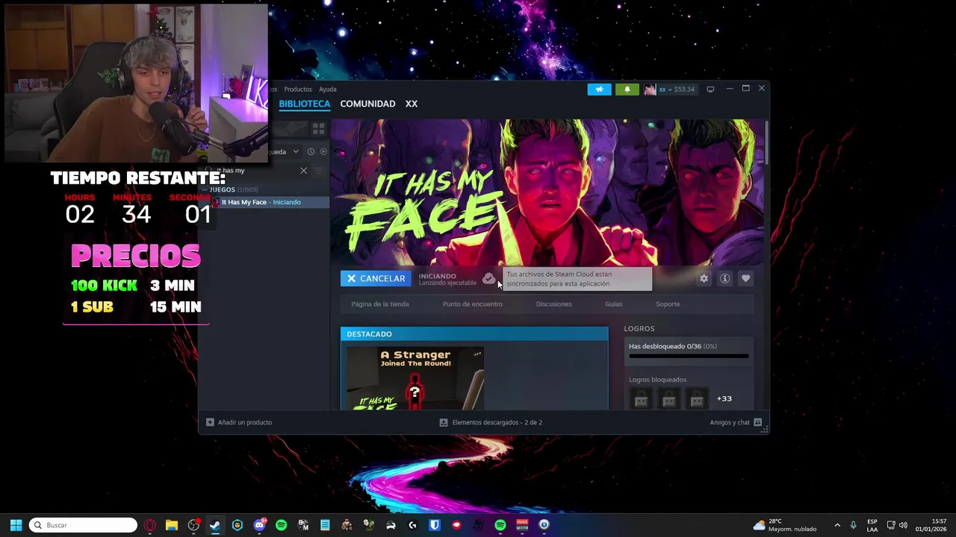Open Ayuda menu
This screenshot has height=537, width=956.
click(328, 89)
